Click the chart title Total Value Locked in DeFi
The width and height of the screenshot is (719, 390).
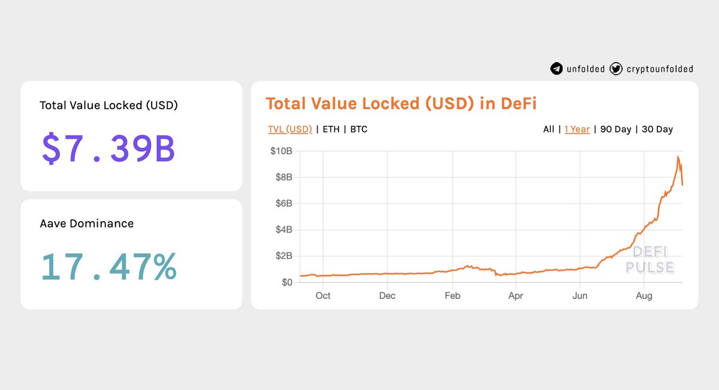pyautogui.click(x=401, y=104)
